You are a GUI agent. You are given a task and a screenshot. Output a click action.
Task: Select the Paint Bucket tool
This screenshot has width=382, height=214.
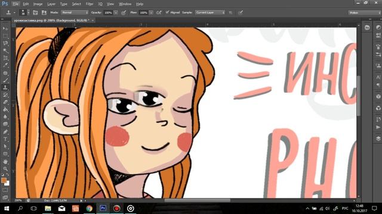5,109
